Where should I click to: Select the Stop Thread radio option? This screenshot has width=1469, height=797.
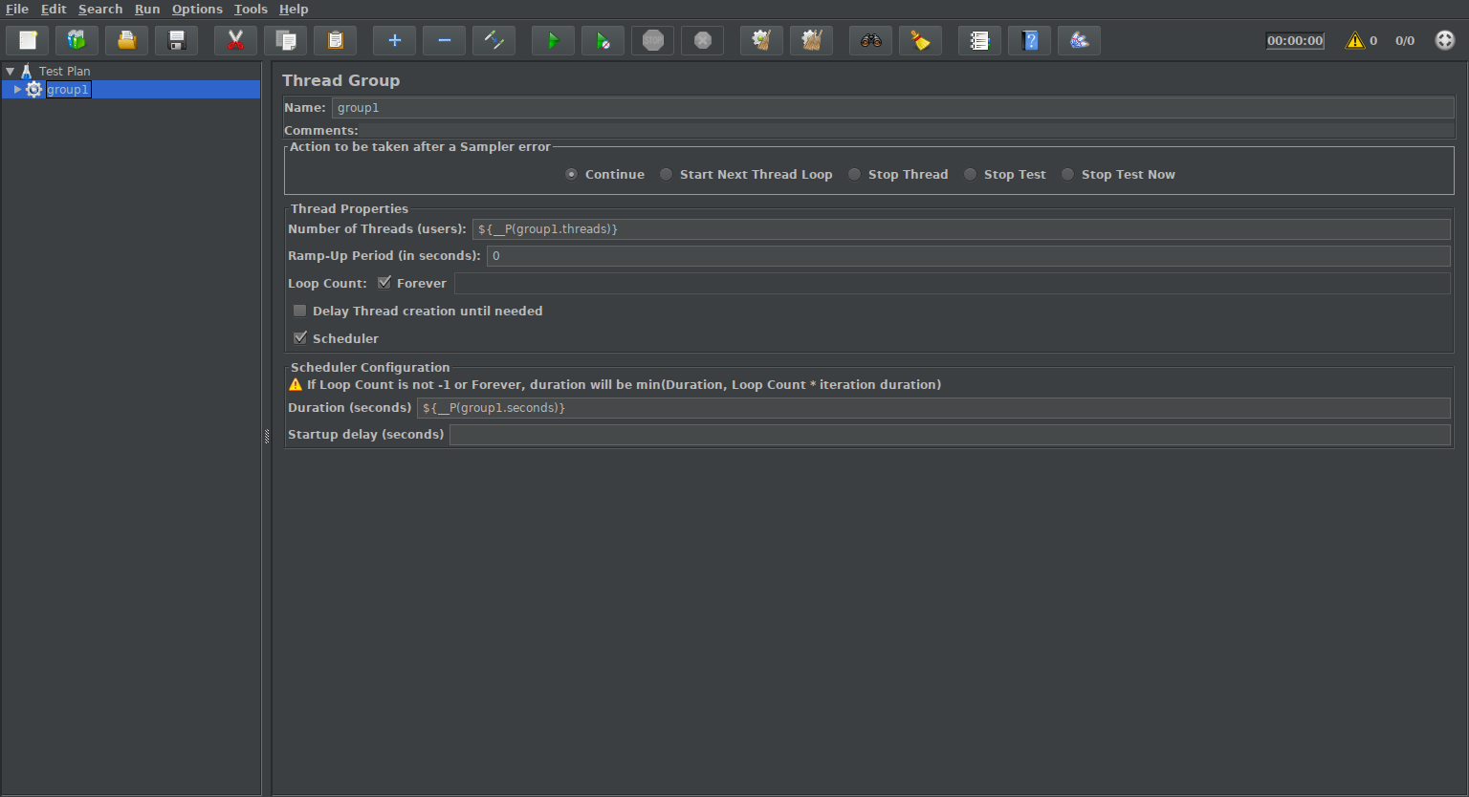point(855,175)
